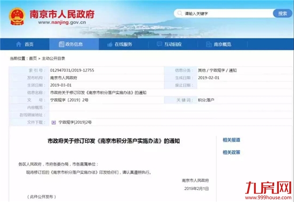Click the salutation line 各区人民政府
Screen dimensions: 294x202
[x=58, y=164]
